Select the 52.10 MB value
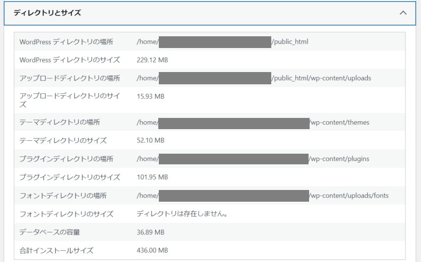Viewport: 421px width, 262px height. (150, 140)
